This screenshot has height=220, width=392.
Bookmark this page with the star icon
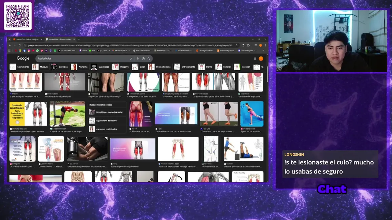pyautogui.click(x=236, y=45)
